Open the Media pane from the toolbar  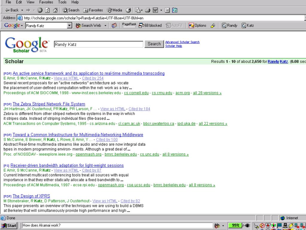(114, 10)
